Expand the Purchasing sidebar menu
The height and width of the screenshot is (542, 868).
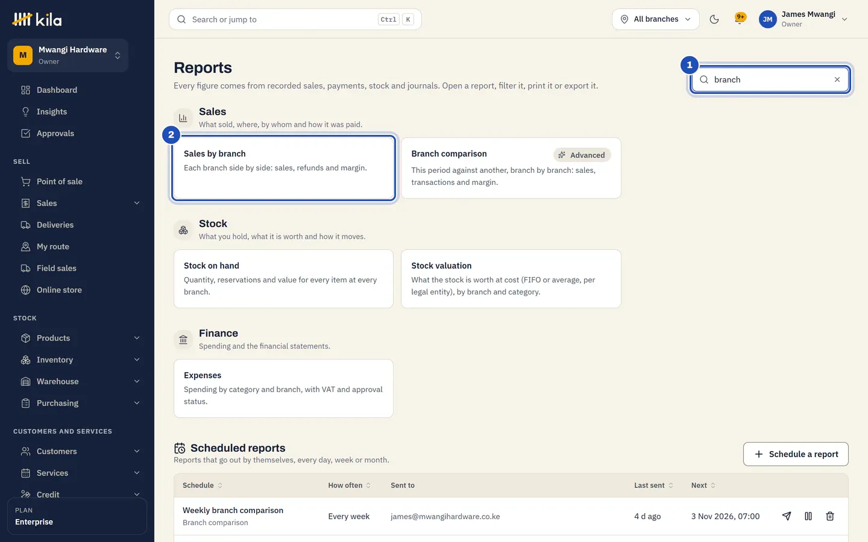(137, 403)
